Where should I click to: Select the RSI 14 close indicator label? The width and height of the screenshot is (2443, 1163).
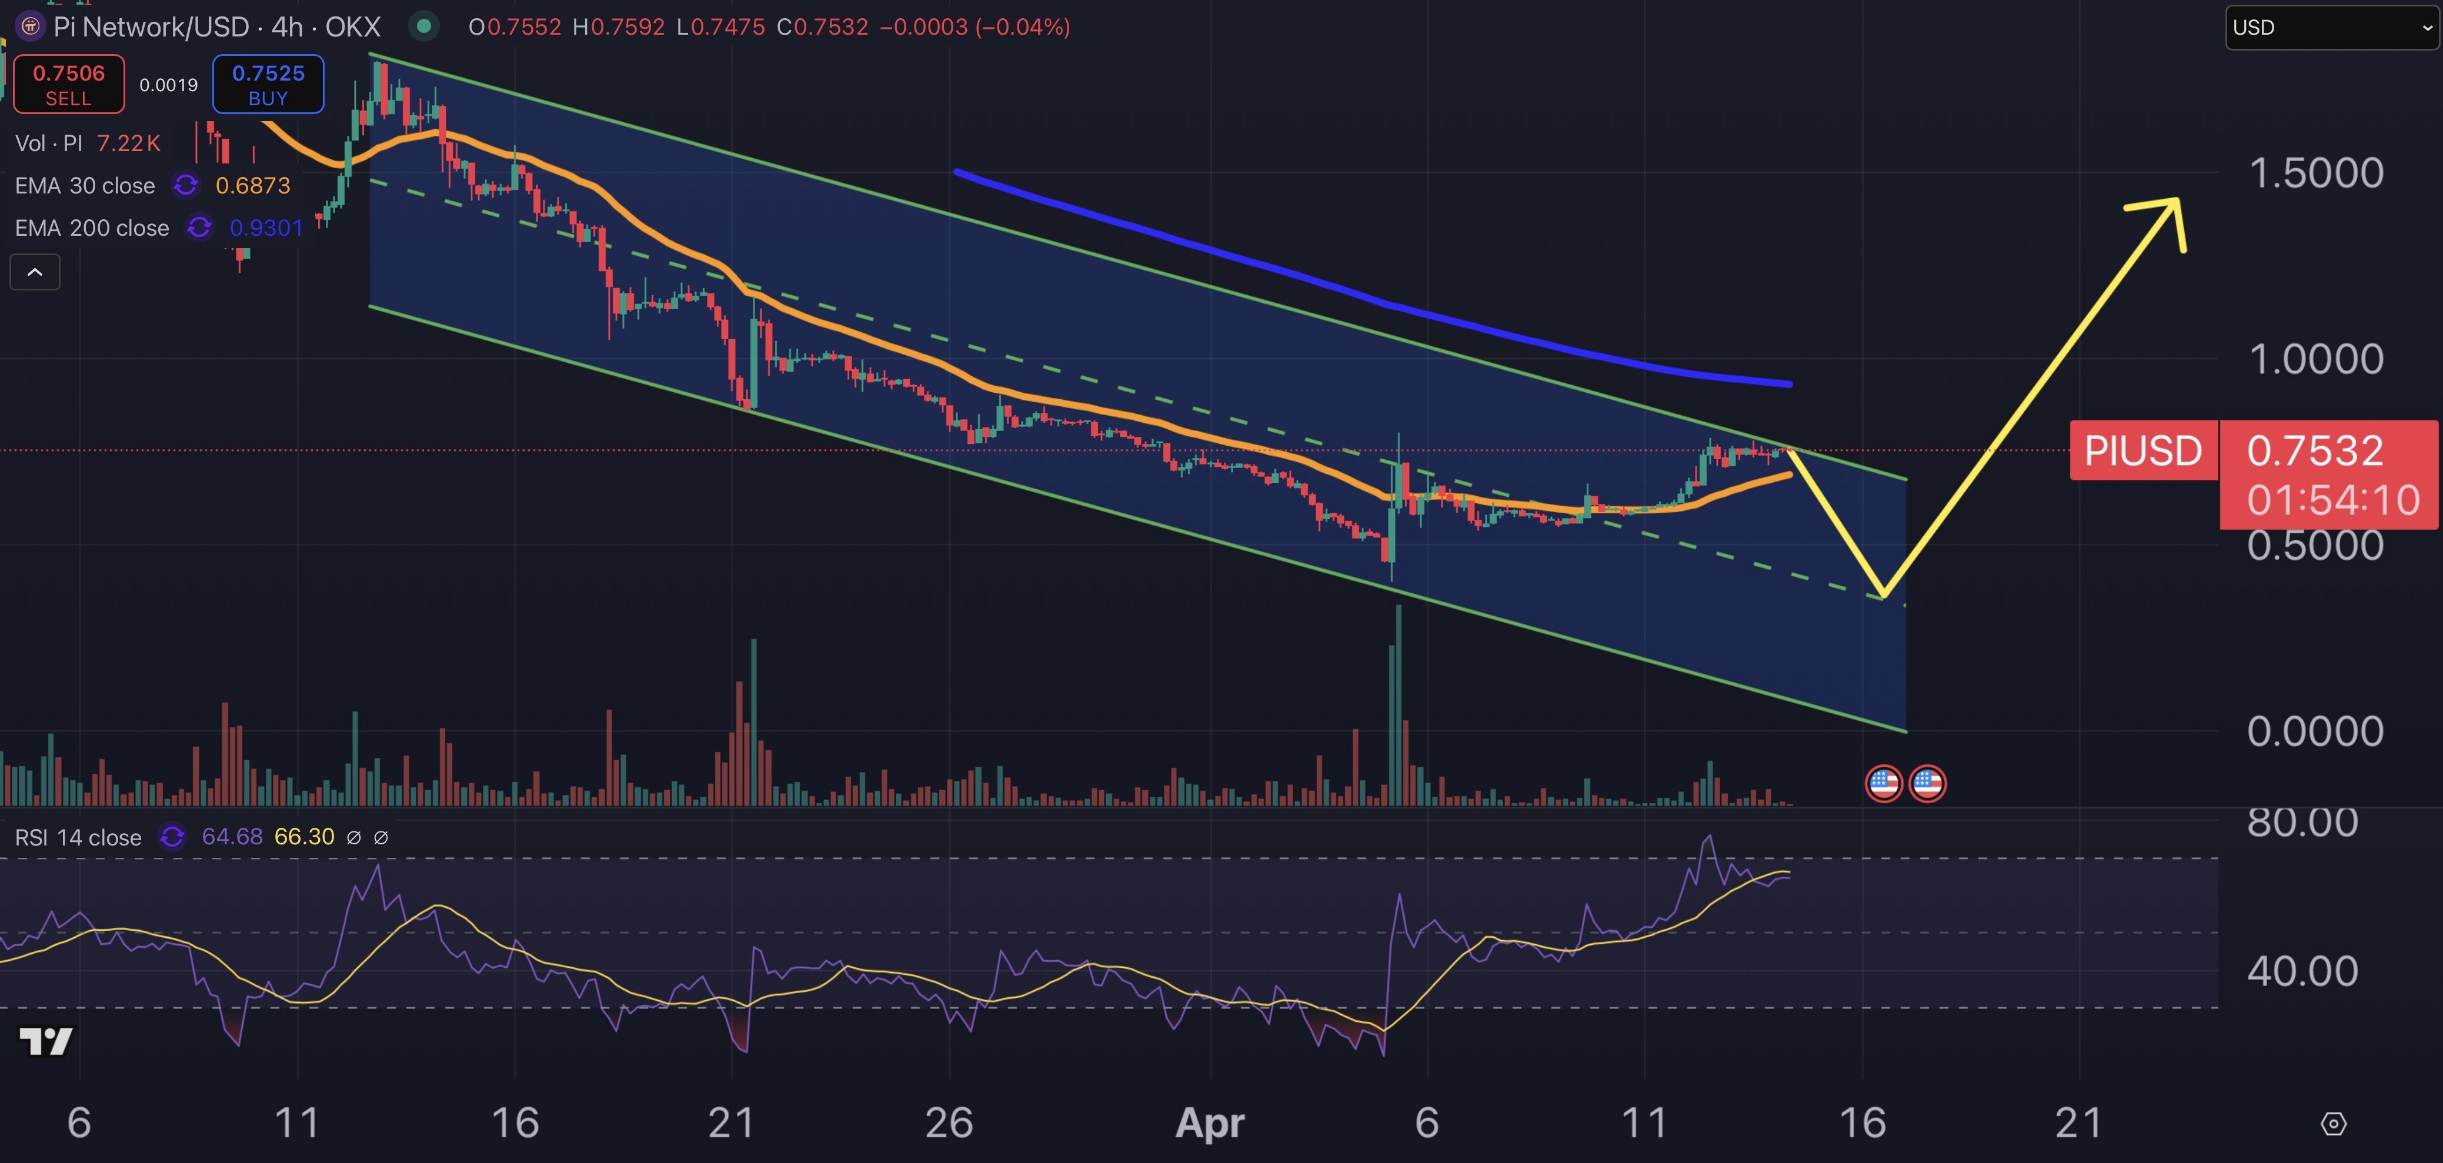point(78,838)
